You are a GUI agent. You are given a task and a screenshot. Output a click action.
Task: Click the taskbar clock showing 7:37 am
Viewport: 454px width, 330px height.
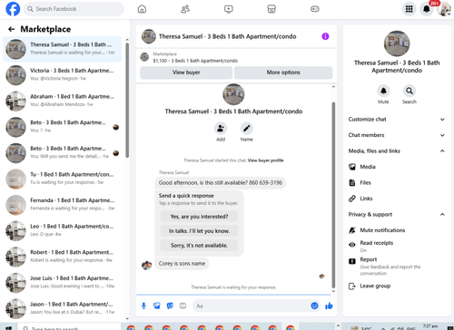(430, 326)
